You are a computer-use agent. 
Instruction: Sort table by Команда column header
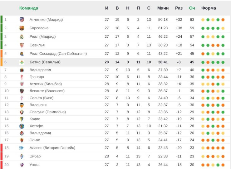click(29, 8)
